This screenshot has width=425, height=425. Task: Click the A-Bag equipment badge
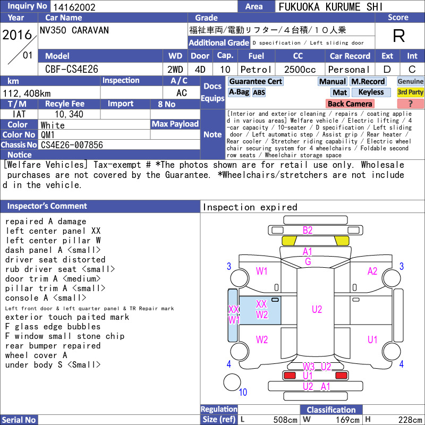coord(239,92)
